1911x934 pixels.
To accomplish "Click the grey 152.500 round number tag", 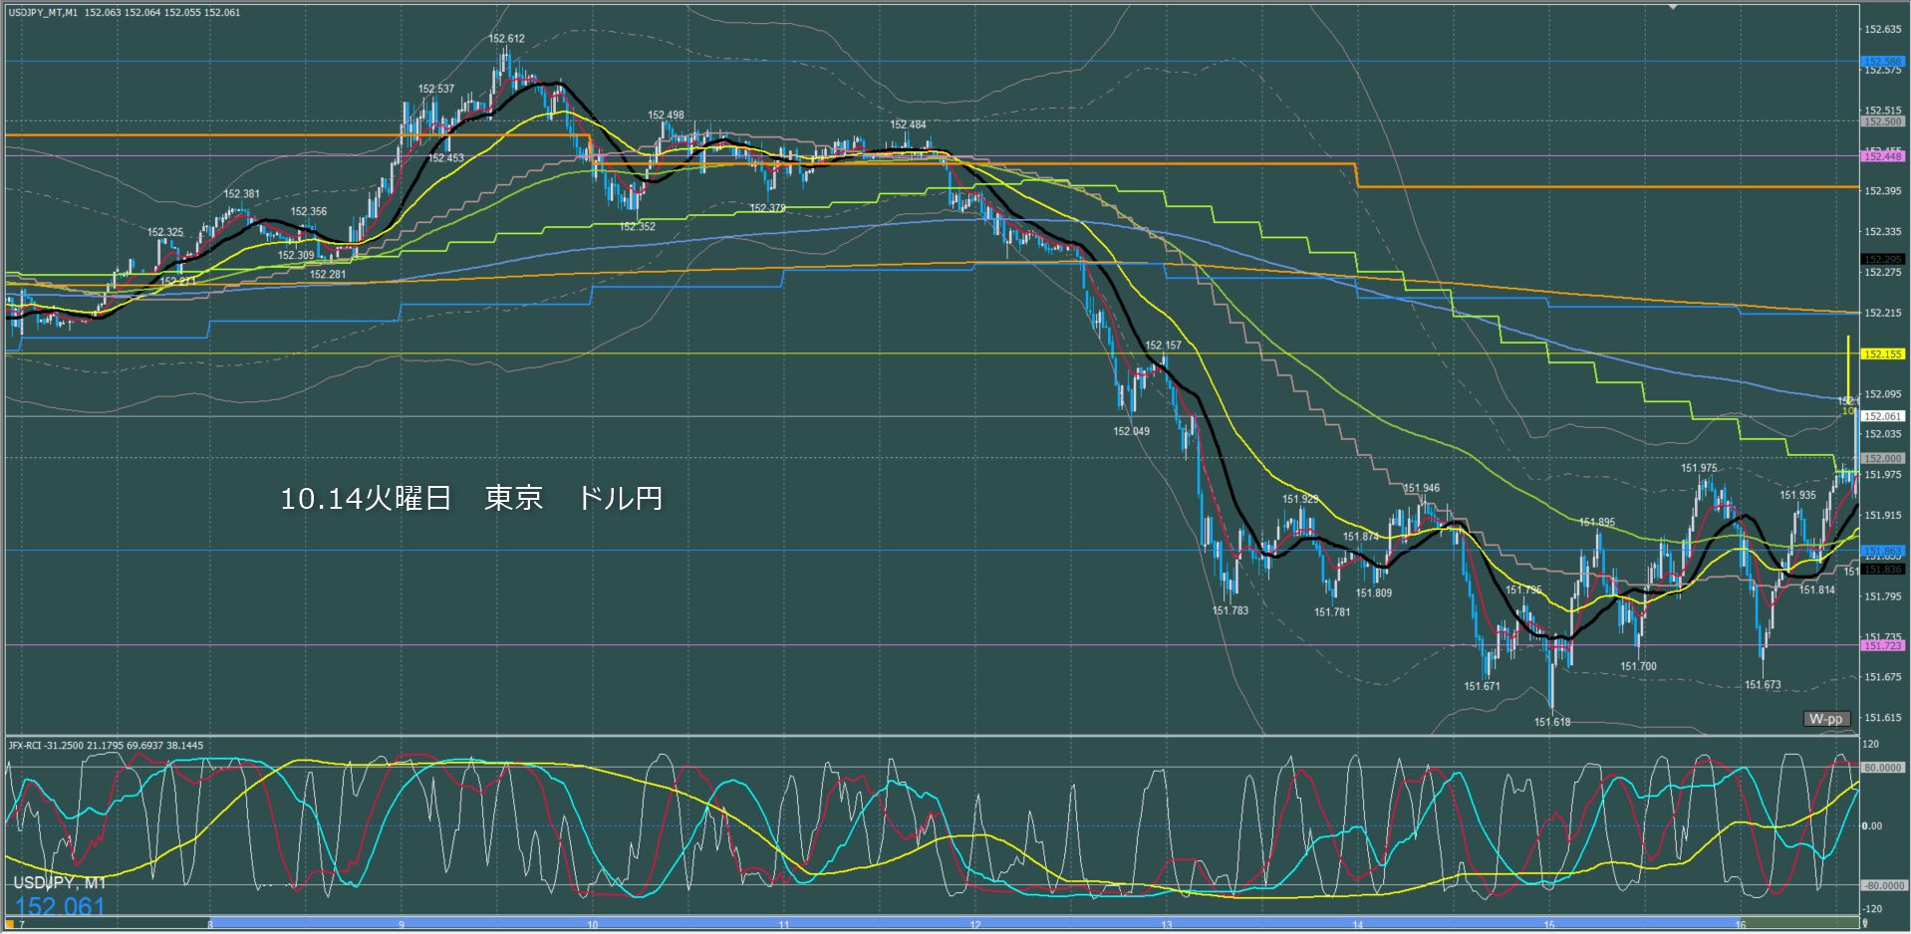I will (x=1882, y=121).
